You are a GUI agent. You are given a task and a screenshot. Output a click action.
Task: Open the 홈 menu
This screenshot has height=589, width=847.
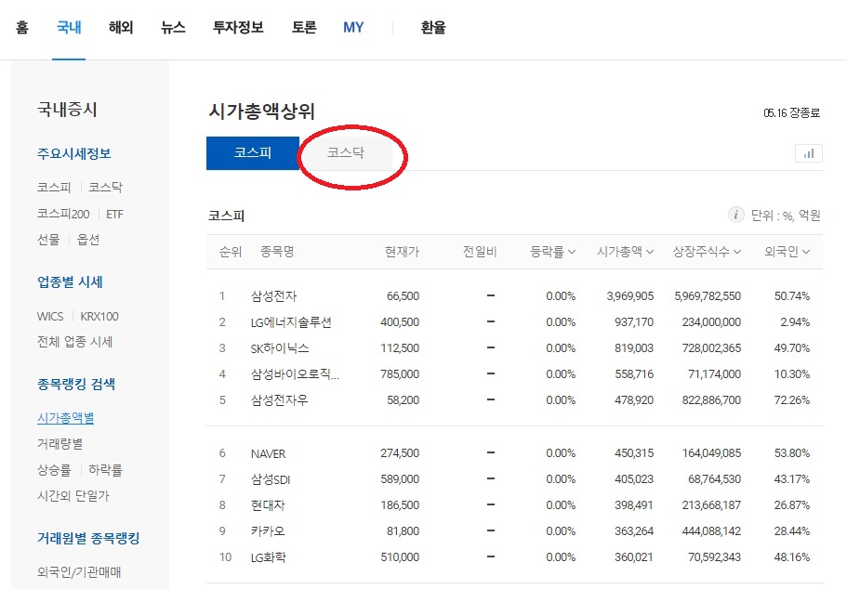tap(22, 28)
